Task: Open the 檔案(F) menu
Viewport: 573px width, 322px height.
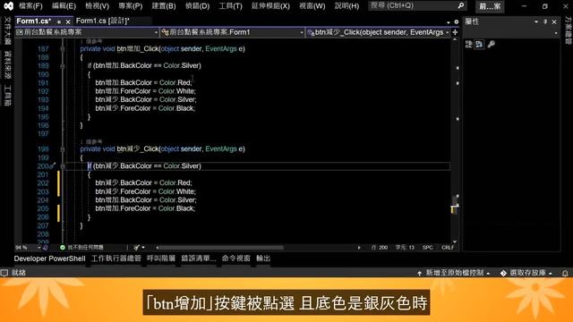Action: [x=30, y=6]
